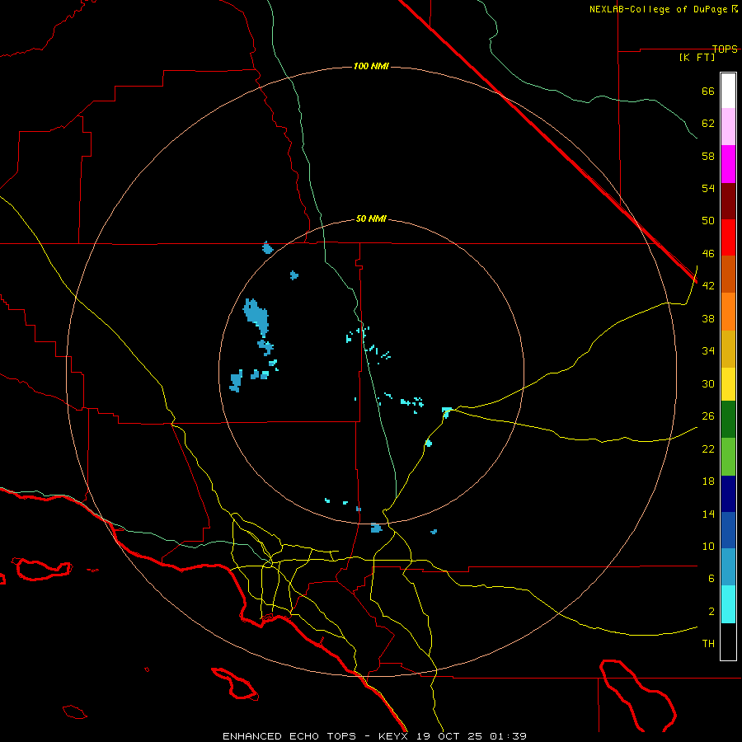Click the '[K FT]' units label
Screen dimensions: 742x742
coord(697,57)
